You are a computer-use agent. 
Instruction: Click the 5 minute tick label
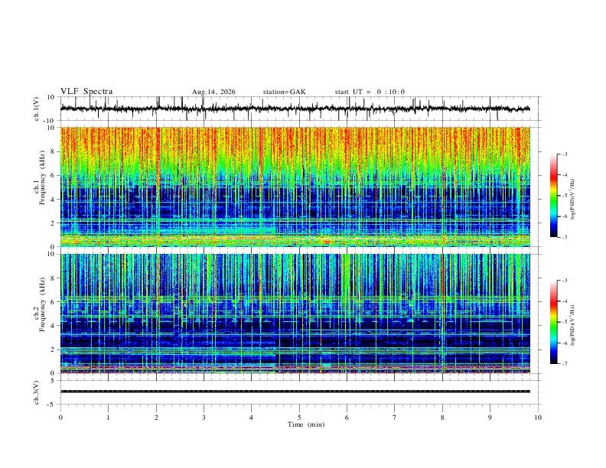coord(299,418)
